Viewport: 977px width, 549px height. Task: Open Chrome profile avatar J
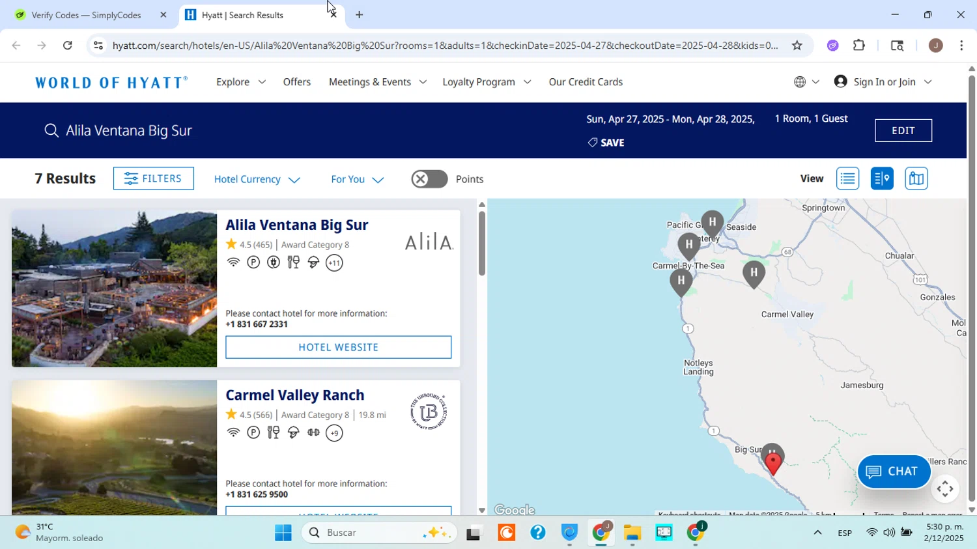pyautogui.click(x=935, y=46)
